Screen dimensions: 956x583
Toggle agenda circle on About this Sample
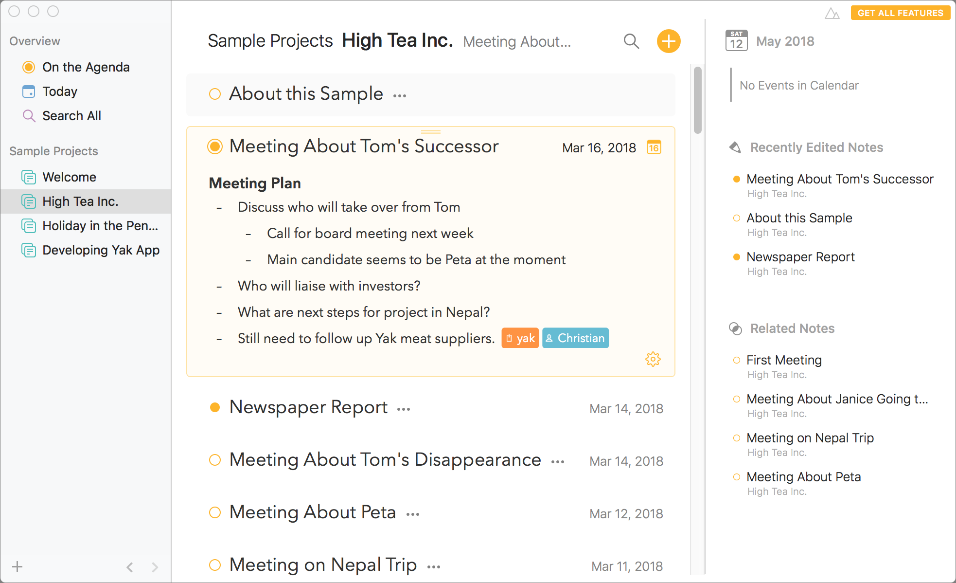pyautogui.click(x=214, y=94)
